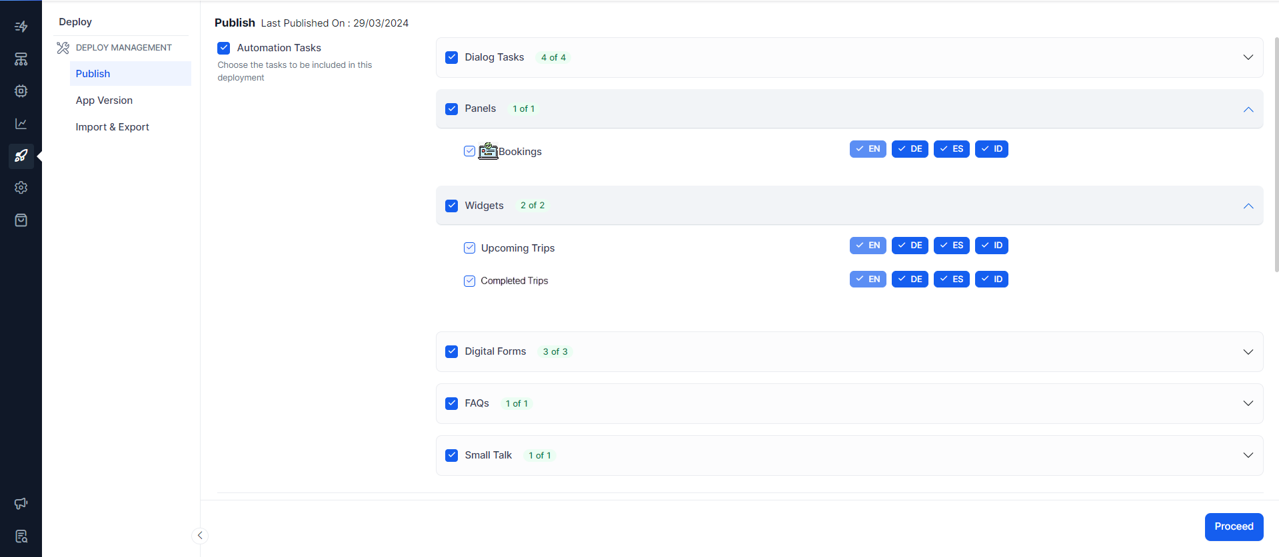Collapse the Deploy side panel arrow
The height and width of the screenshot is (557, 1279).
coord(199,536)
